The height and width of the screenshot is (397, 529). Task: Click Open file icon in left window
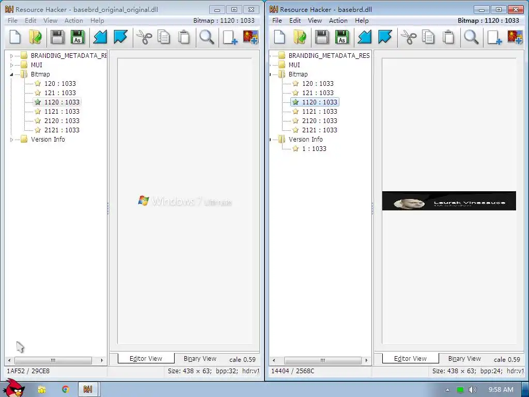coord(35,37)
